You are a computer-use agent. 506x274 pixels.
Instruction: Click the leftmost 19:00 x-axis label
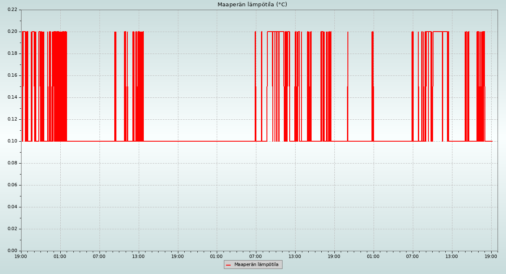pyautogui.click(x=21, y=256)
